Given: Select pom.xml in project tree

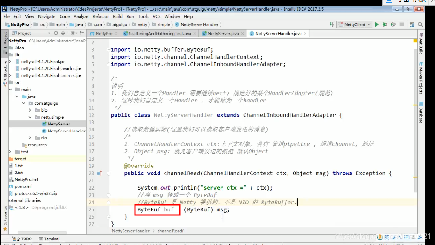Looking at the screenshot, I should click(x=23, y=186).
